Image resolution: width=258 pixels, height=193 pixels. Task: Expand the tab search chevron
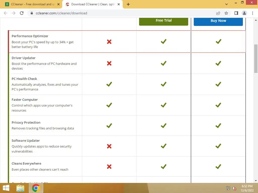[x=227, y=4]
